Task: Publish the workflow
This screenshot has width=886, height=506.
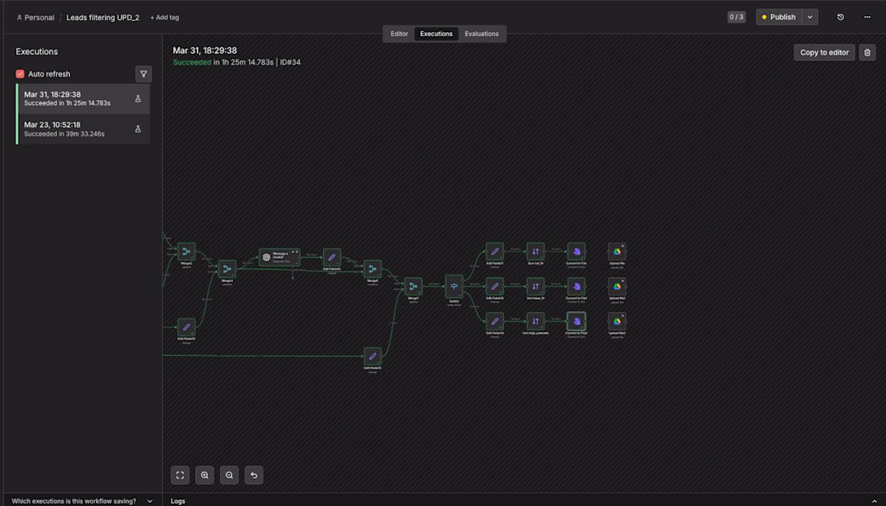Action: coord(779,17)
